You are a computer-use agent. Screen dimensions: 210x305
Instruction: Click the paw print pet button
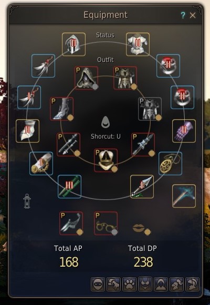pos(129,284)
